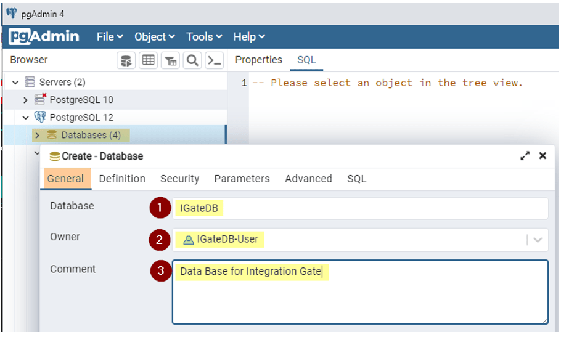Click the Databases stack icon in tree
Image resolution: width=561 pixels, height=337 pixels.
point(52,135)
